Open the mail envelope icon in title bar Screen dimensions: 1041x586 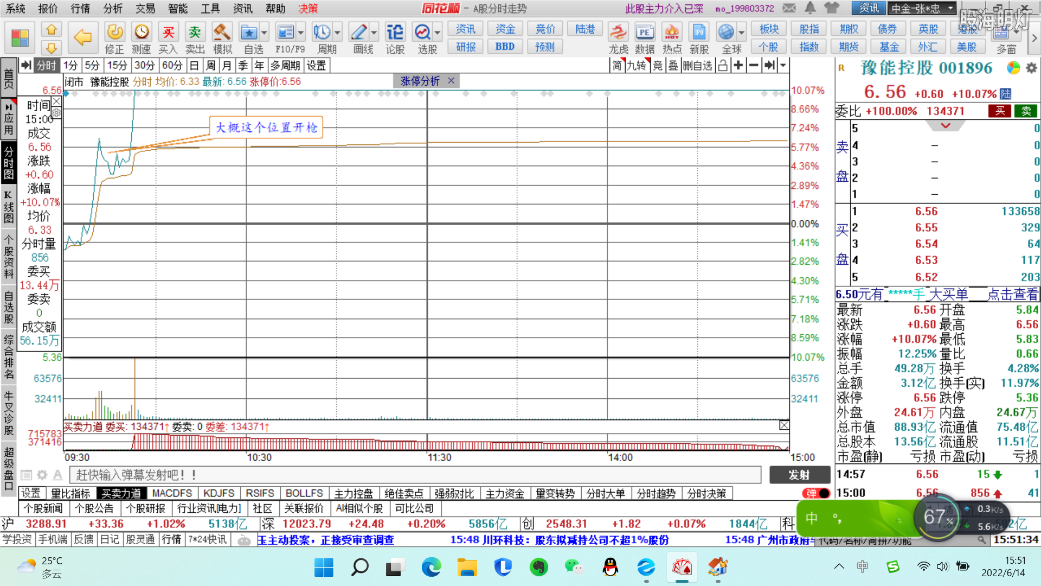pos(789,8)
